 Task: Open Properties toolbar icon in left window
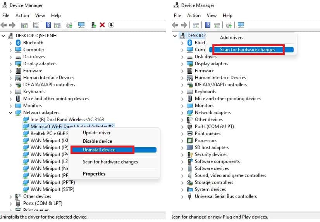(36, 25)
